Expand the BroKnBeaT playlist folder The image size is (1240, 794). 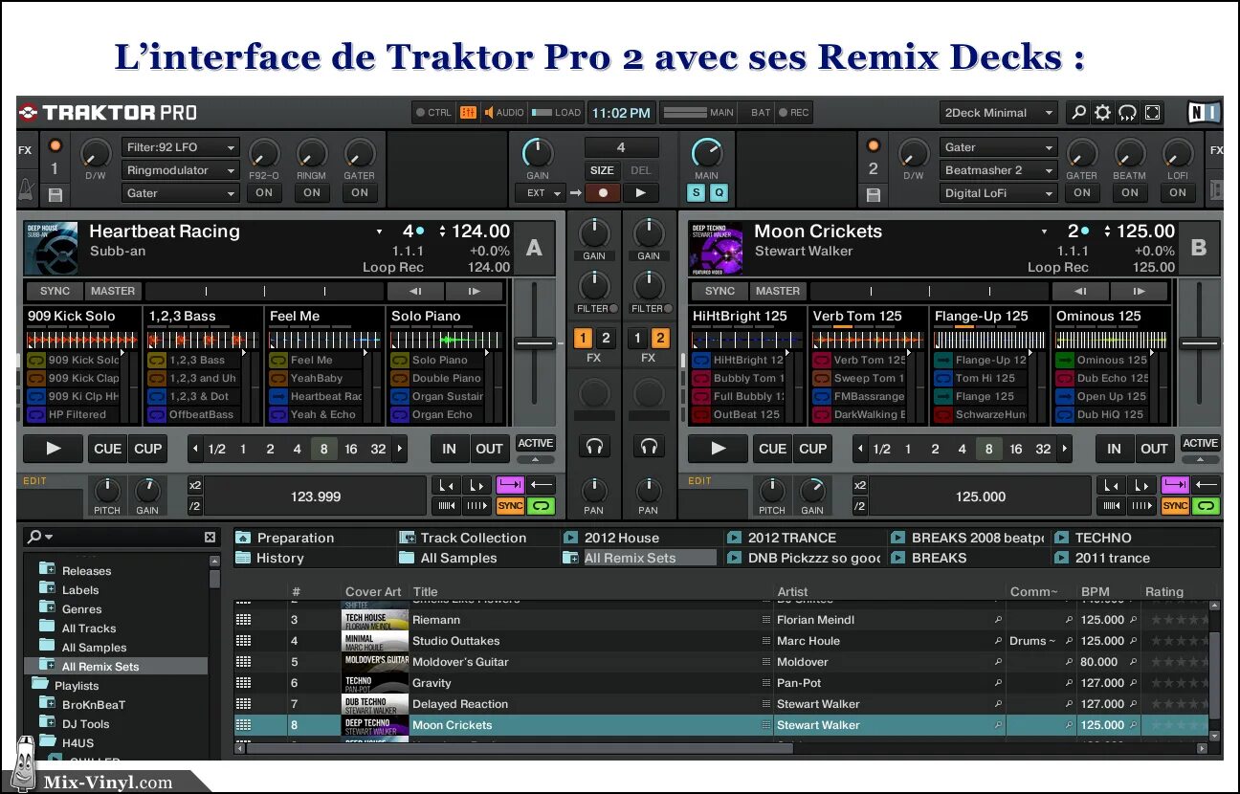pos(47,703)
